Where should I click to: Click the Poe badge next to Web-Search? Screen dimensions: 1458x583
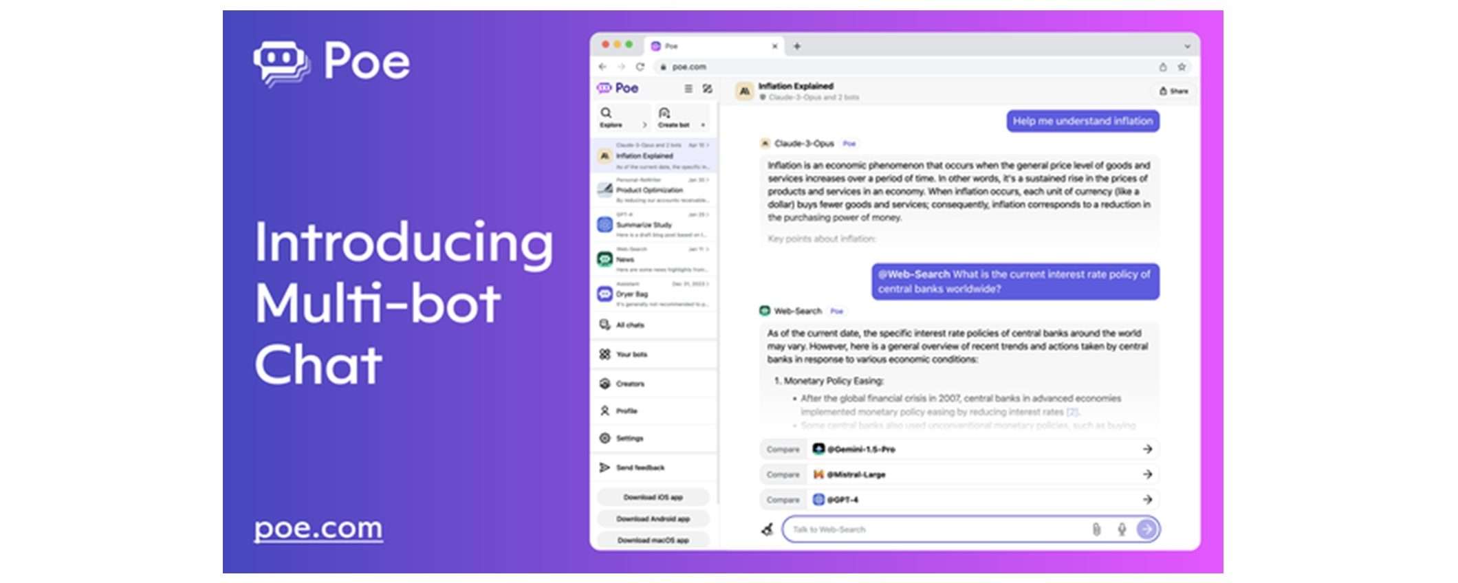click(x=836, y=311)
